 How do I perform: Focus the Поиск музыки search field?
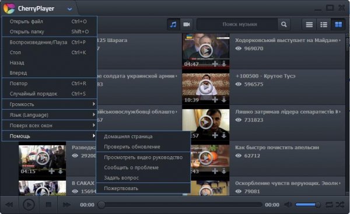tap(237, 24)
